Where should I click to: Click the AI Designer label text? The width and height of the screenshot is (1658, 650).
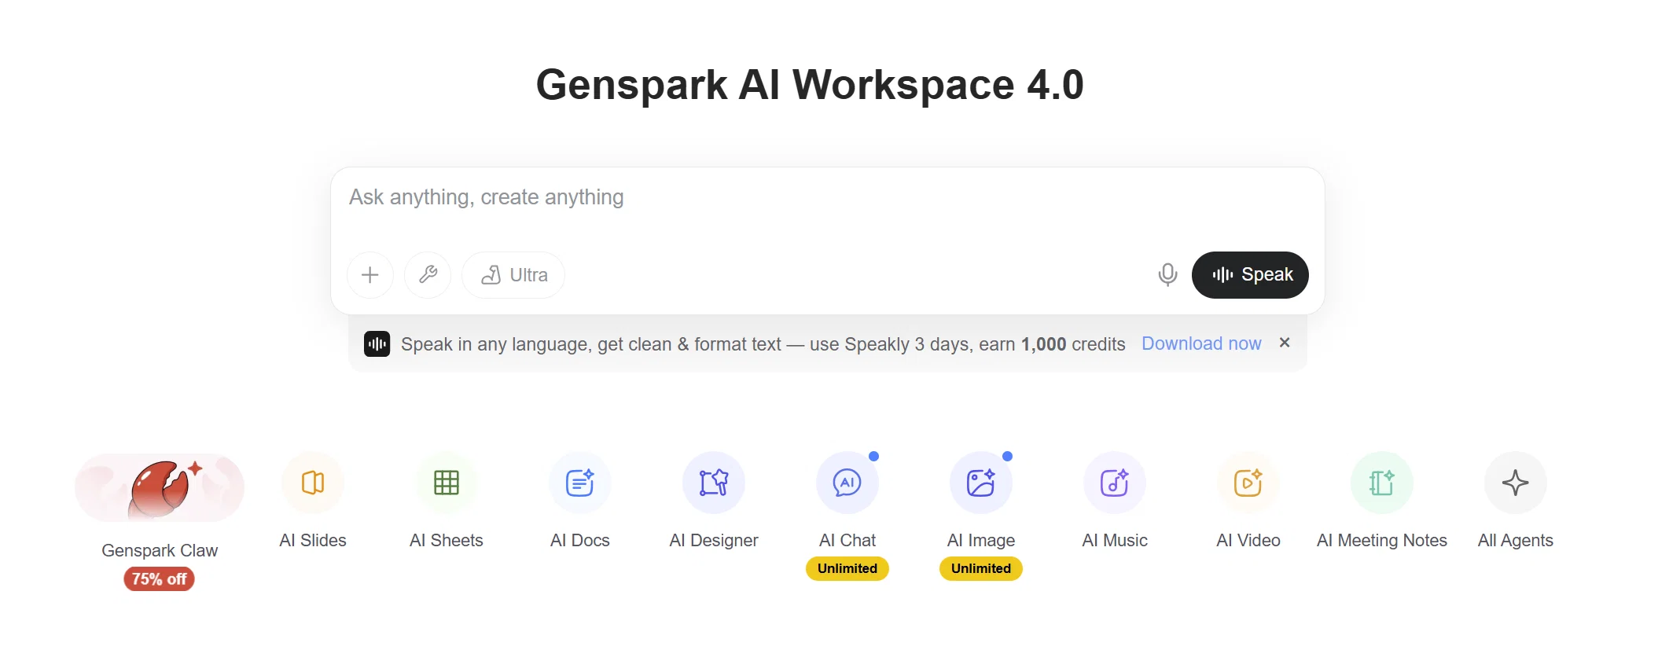[x=714, y=541]
